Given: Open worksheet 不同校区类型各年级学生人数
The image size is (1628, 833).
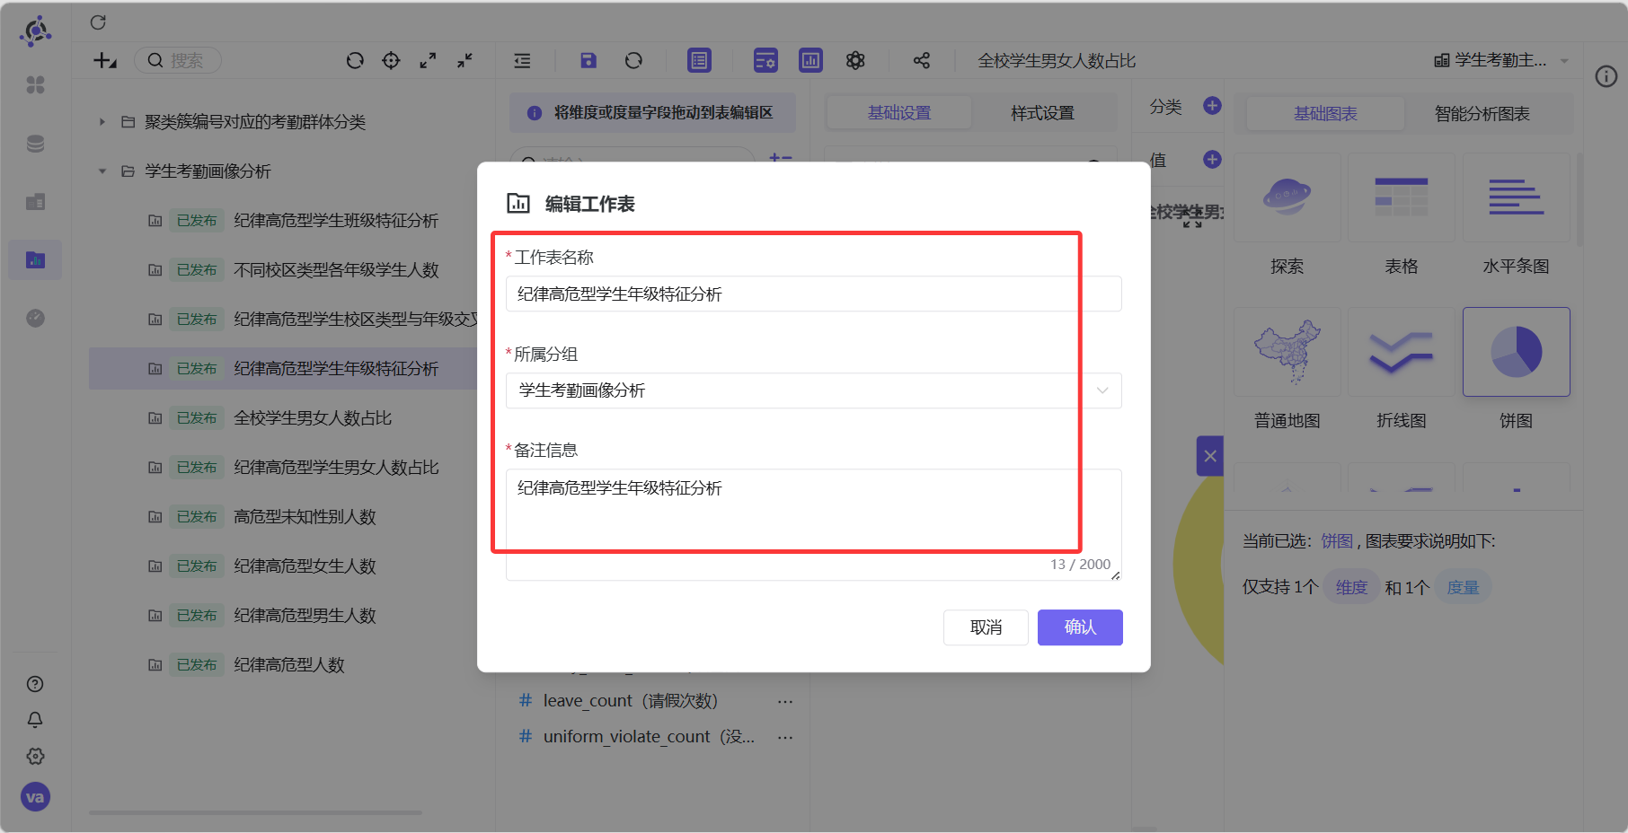Looking at the screenshot, I should [x=336, y=270].
